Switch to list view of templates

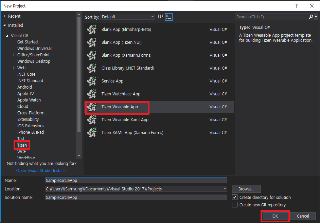click(x=168, y=17)
